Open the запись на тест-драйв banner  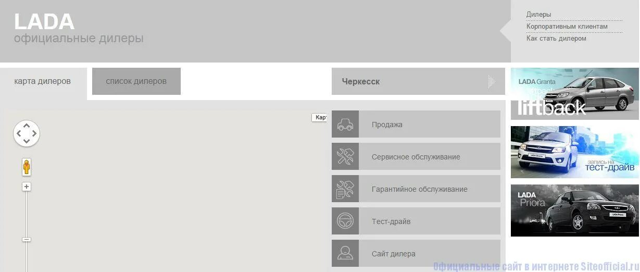tap(575, 152)
